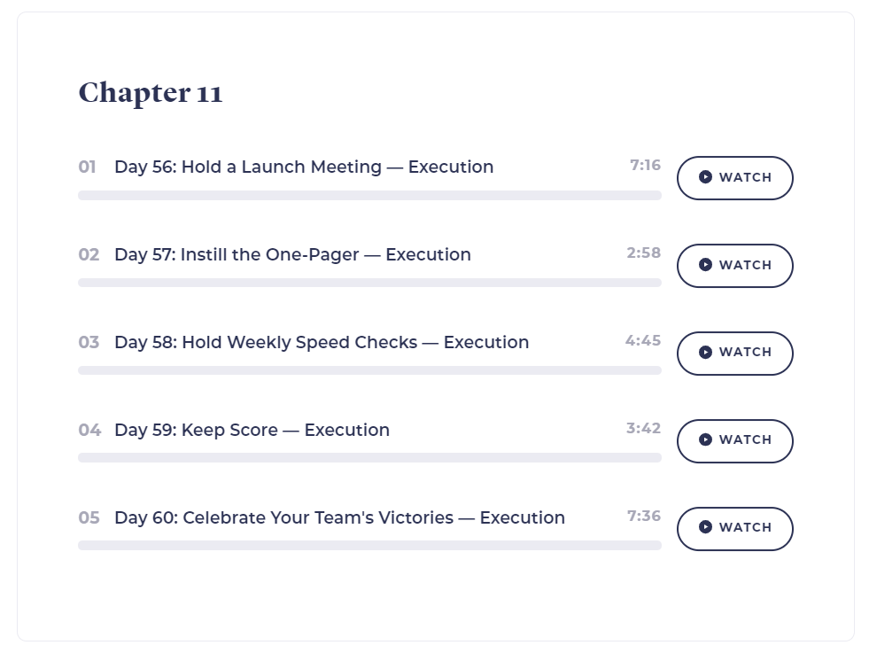Open lesson title Day 58: Hold Weekly Speed Checks

pyautogui.click(x=322, y=342)
